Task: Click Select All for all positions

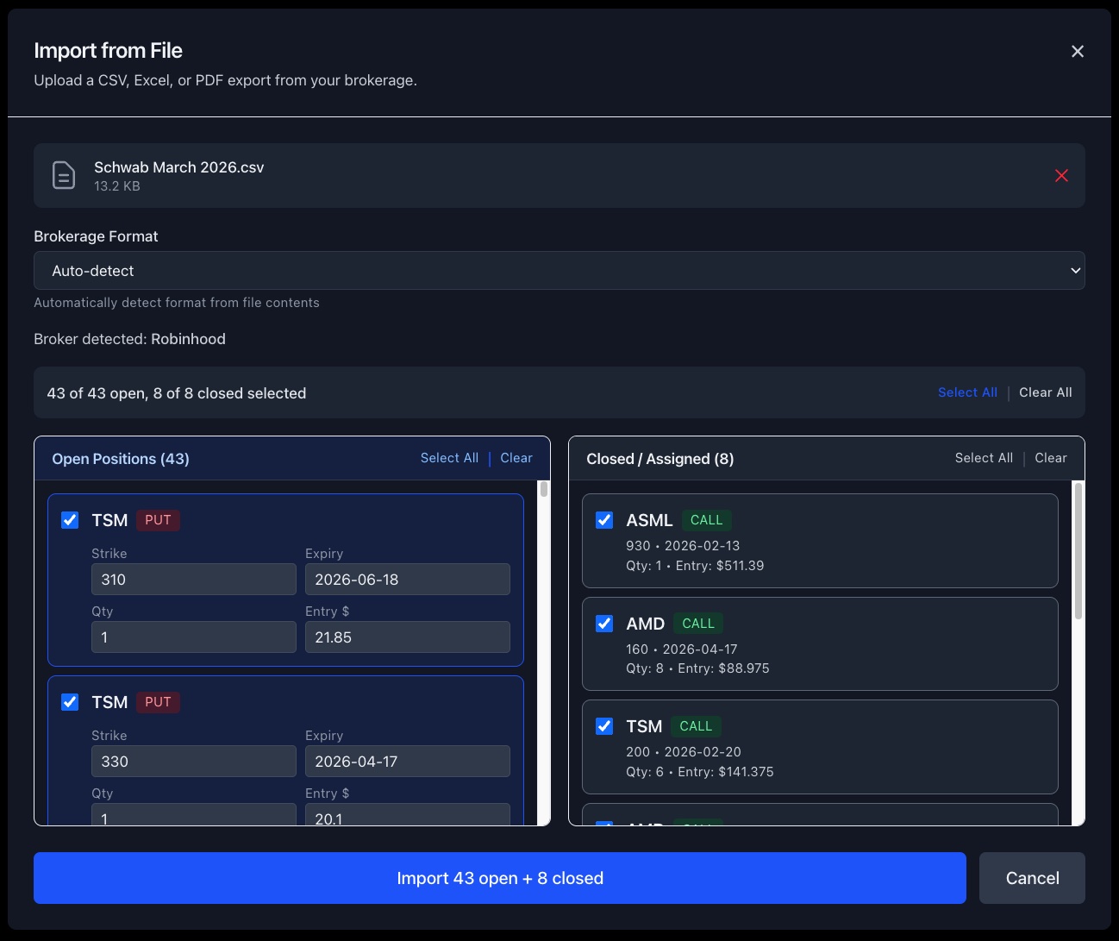Action: (x=966, y=392)
